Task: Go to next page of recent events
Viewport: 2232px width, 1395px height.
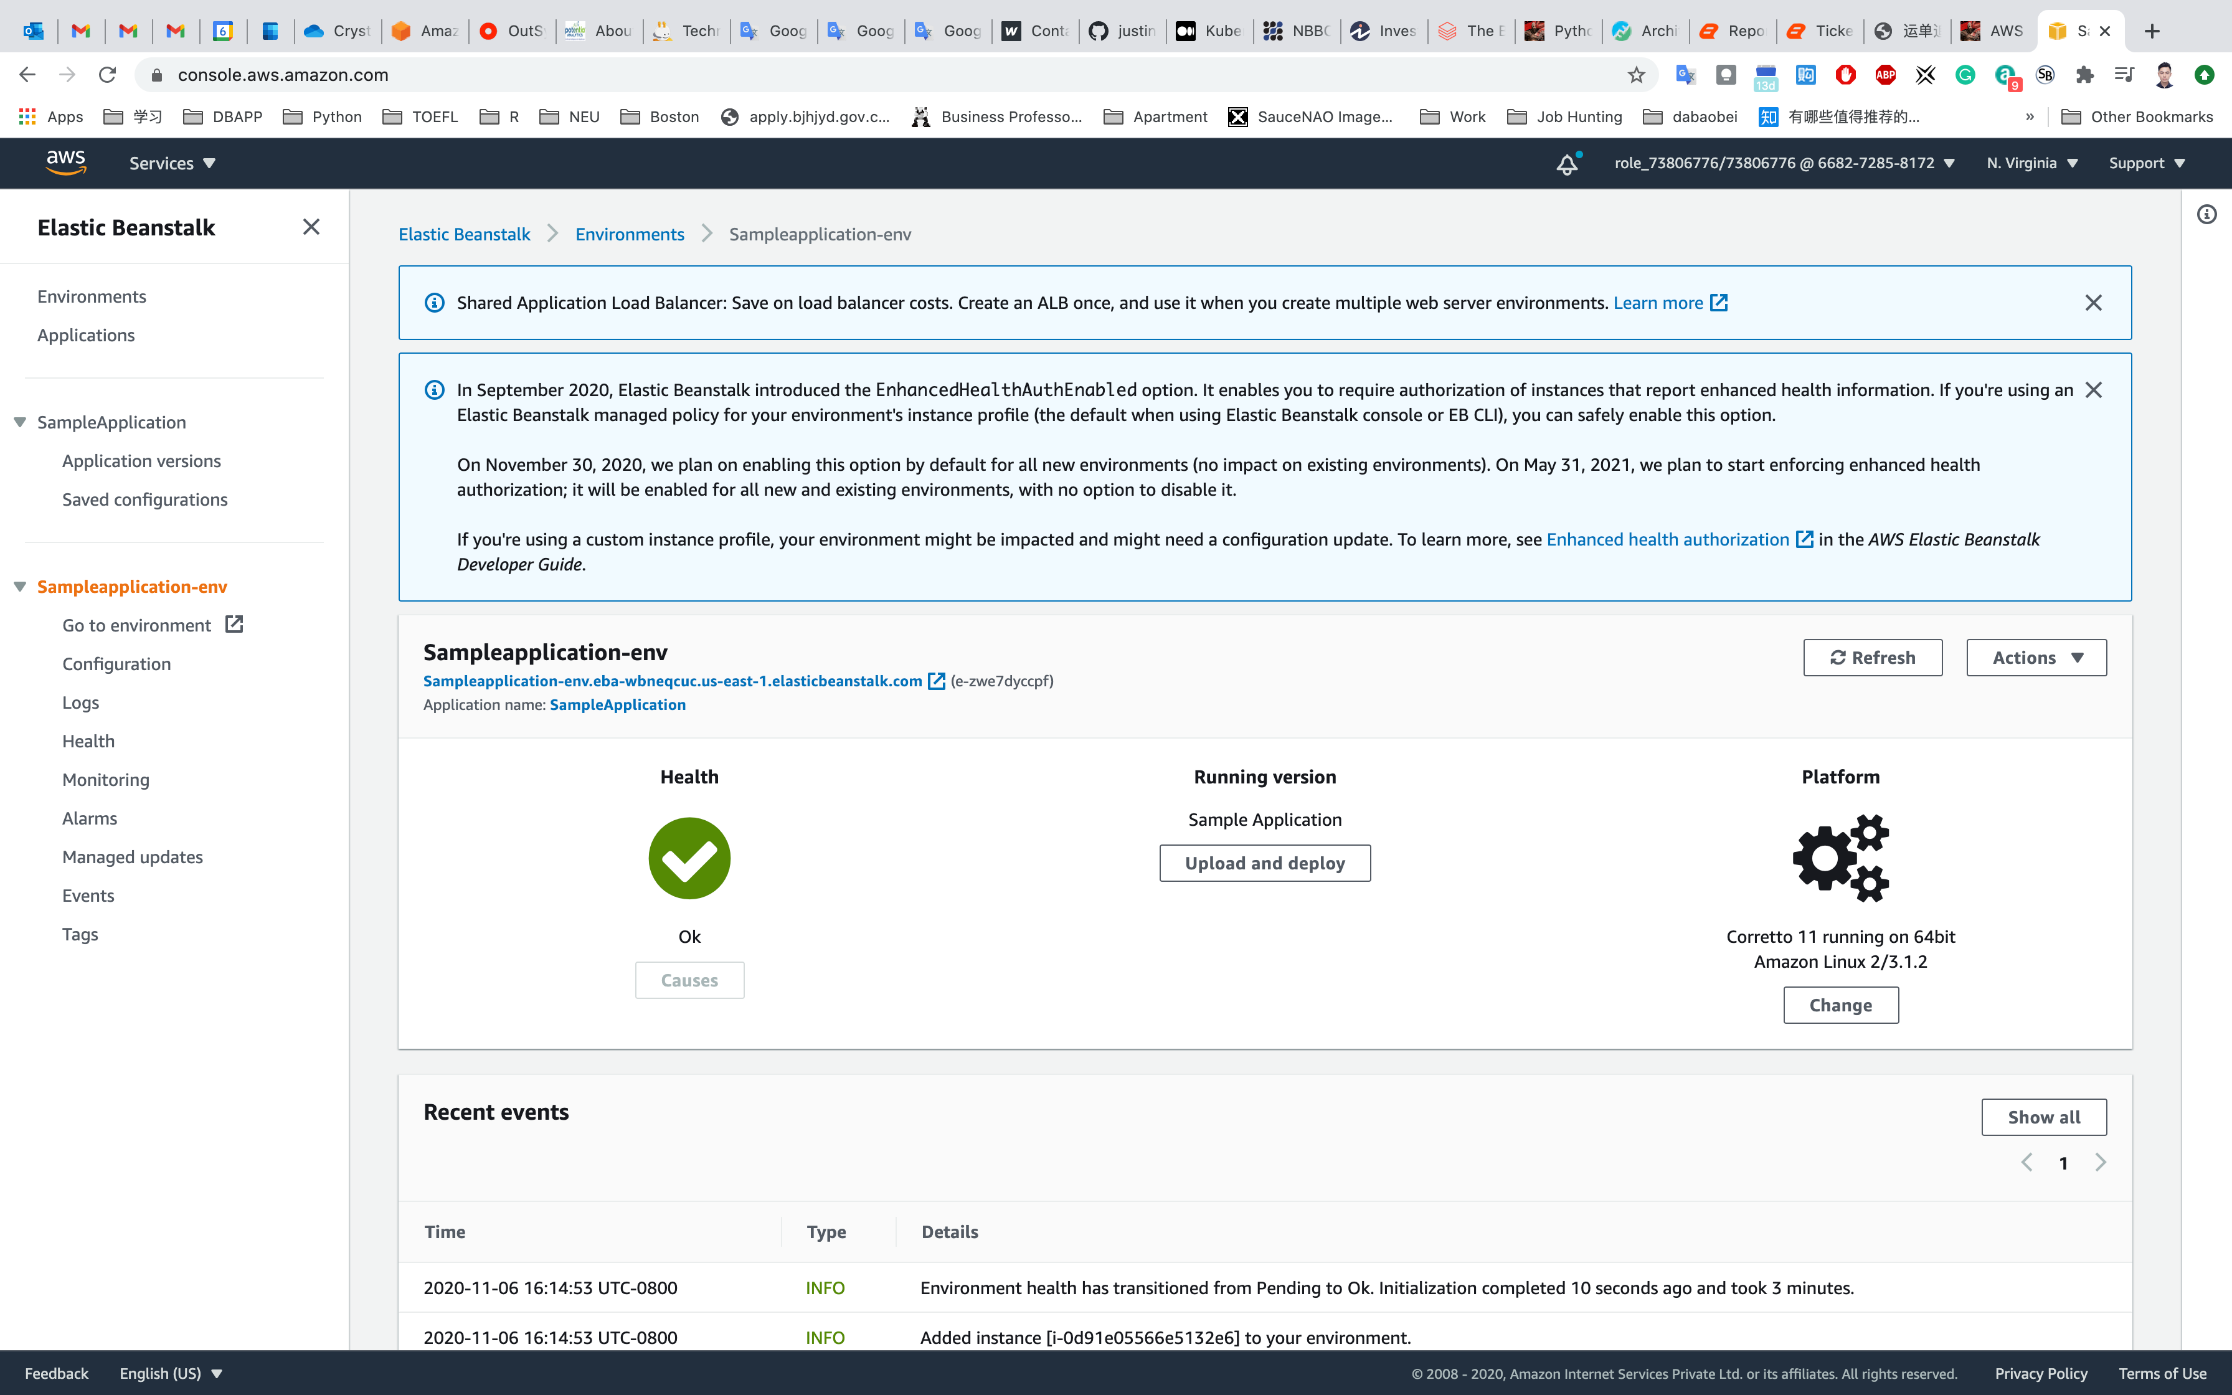Action: pyautogui.click(x=2100, y=1163)
